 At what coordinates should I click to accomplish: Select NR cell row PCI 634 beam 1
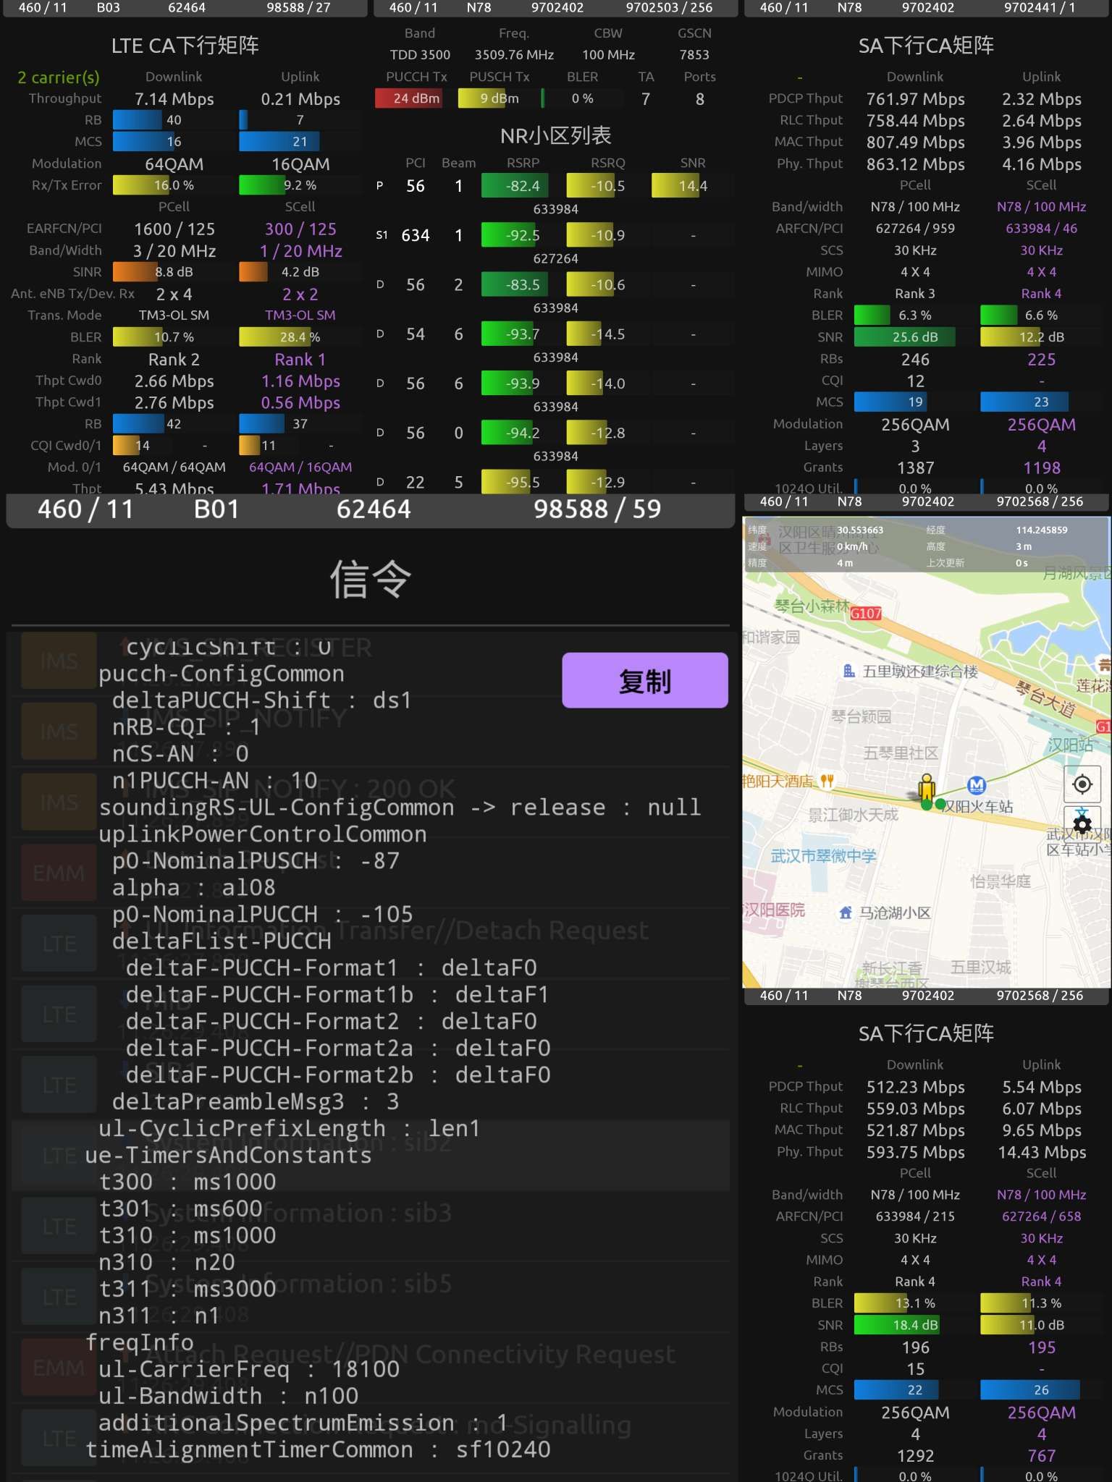[x=555, y=235]
